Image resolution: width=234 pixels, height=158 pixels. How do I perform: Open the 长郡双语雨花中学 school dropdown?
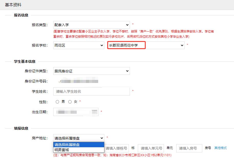point(146,45)
